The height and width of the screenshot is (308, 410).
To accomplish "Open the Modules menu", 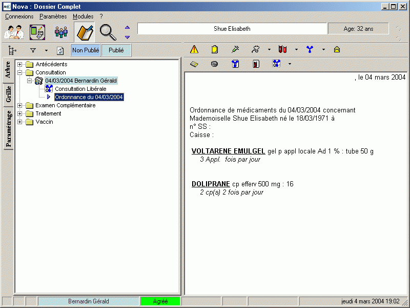I will click(83, 16).
